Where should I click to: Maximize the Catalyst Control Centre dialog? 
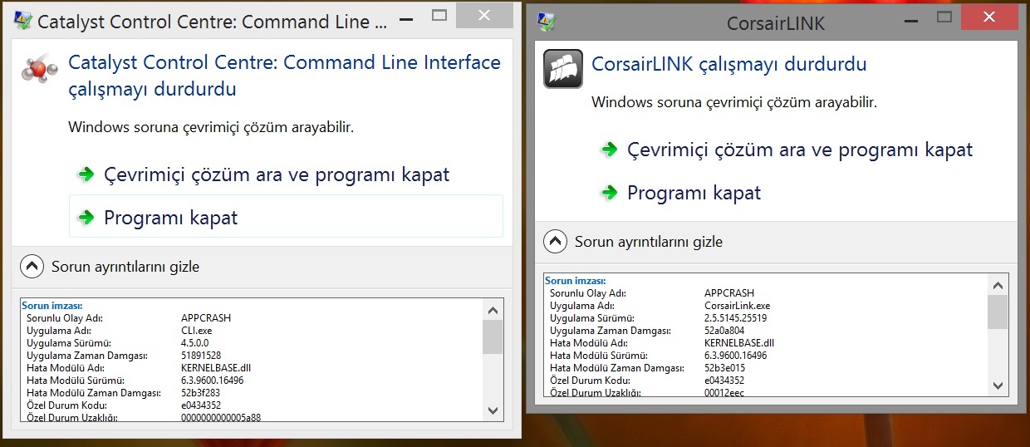(x=439, y=17)
